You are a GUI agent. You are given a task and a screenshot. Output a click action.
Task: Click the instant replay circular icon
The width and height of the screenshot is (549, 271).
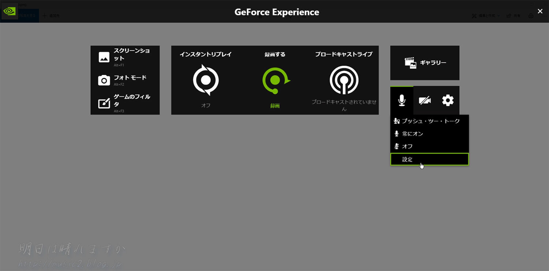pos(206,80)
